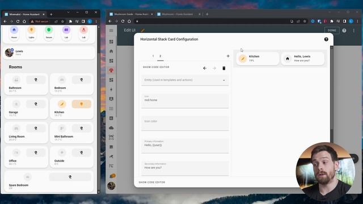The width and height of the screenshot is (363, 204).
Task: Turn off the Kitchen light button
Action: click(x=82, y=104)
